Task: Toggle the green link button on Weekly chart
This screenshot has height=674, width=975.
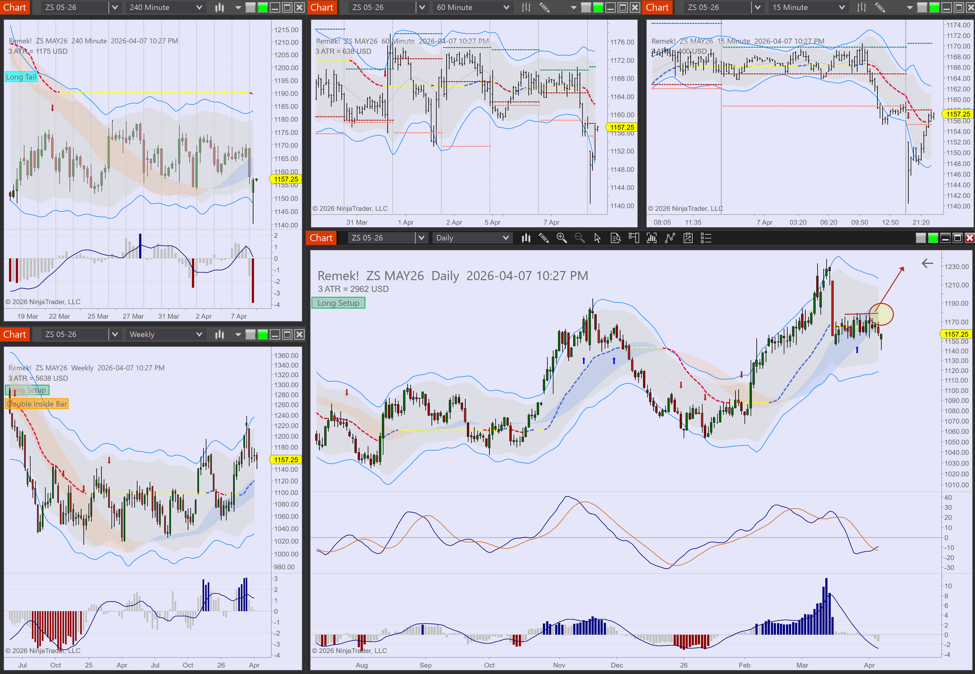Action: click(x=263, y=334)
